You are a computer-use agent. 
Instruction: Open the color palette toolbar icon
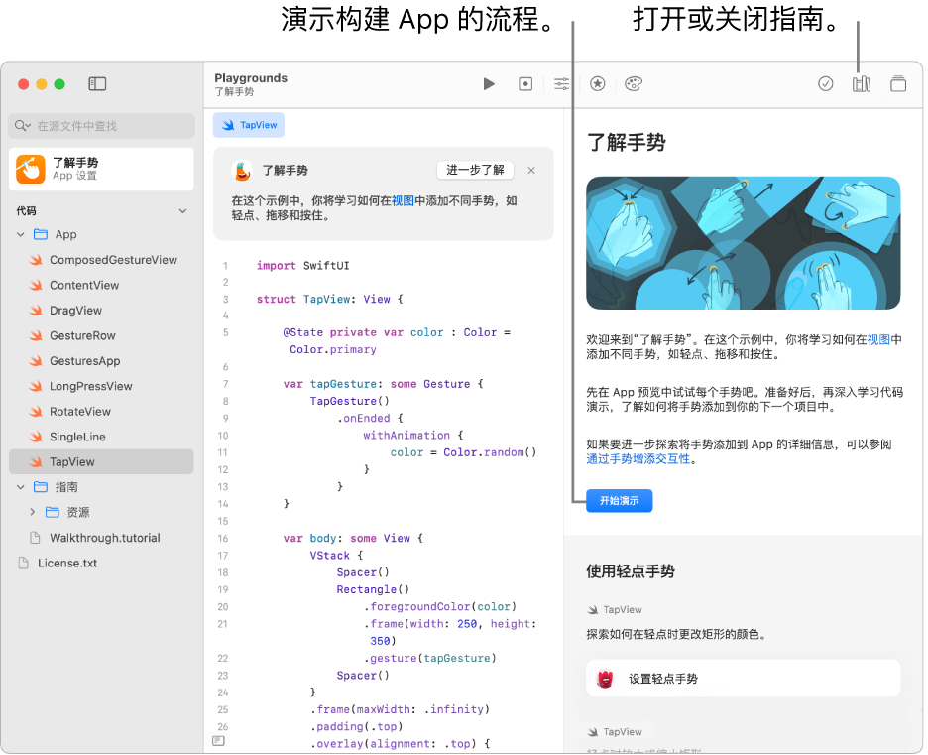pyautogui.click(x=634, y=84)
